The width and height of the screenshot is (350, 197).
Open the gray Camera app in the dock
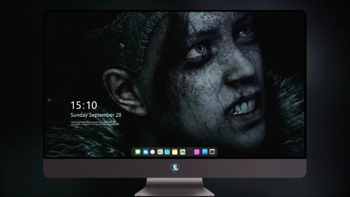(x=212, y=152)
